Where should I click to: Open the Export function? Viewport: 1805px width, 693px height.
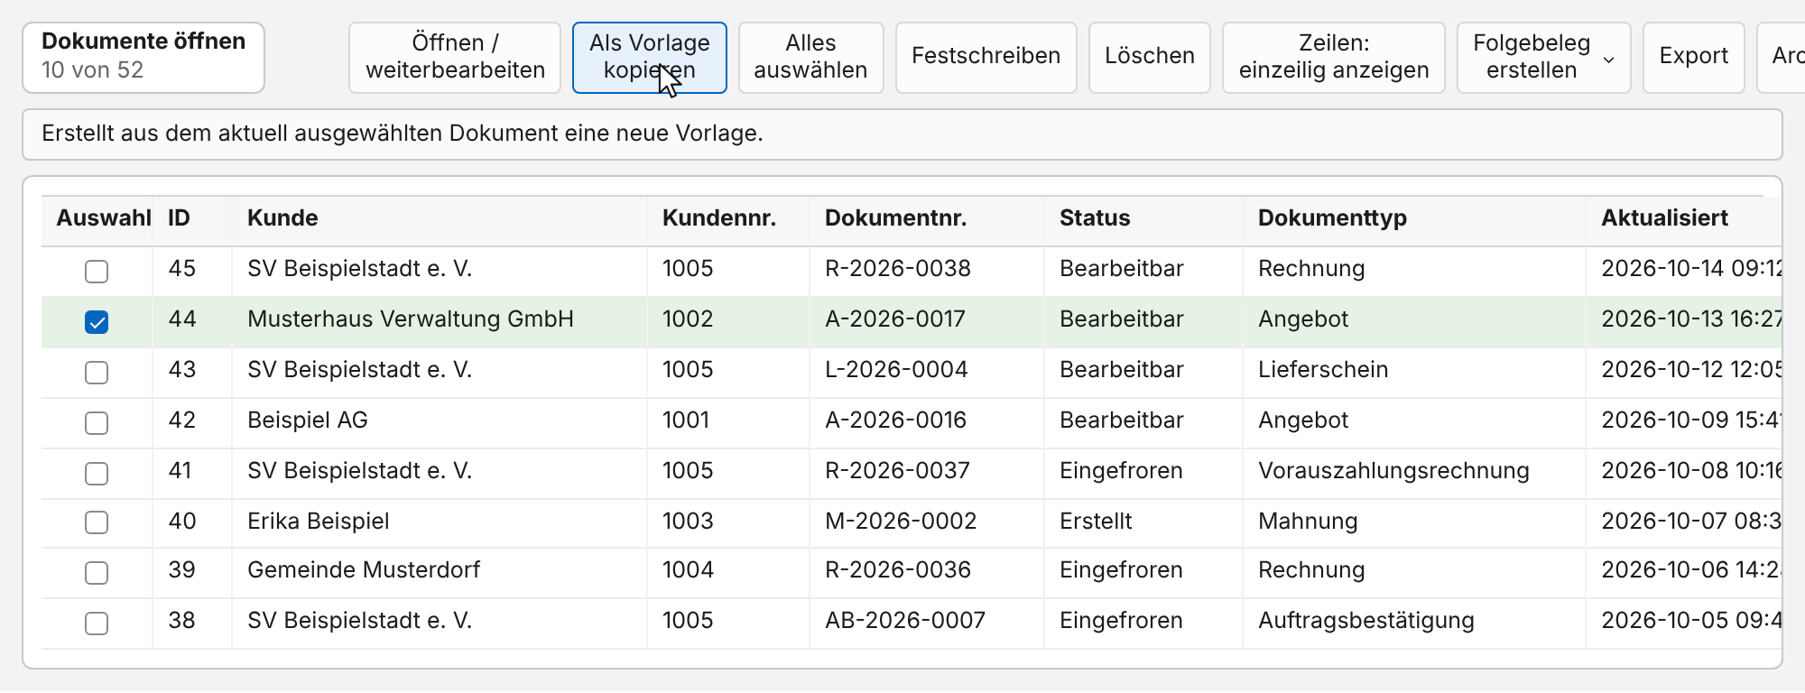click(x=1693, y=57)
